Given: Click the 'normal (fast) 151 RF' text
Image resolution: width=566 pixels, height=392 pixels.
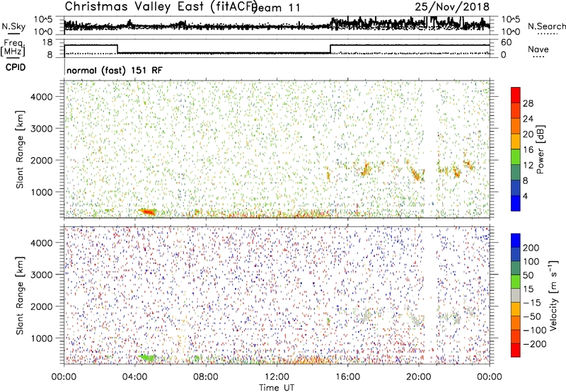Looking at the screenshot, I should [x=115, y=70].
